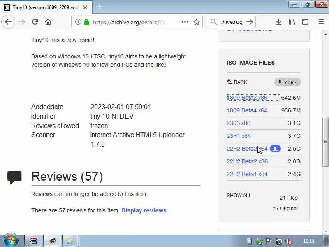Open the page actions three-dots menu
The image size is (329, 247).
coord(185,22)
